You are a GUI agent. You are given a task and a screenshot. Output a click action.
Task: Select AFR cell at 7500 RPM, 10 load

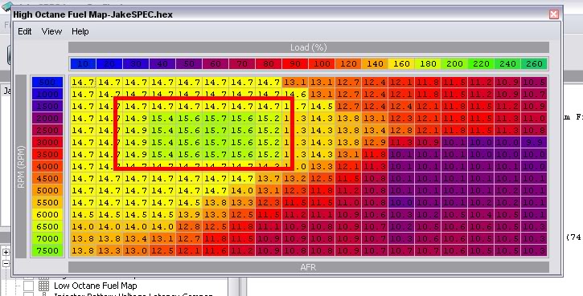pos(83,251)
